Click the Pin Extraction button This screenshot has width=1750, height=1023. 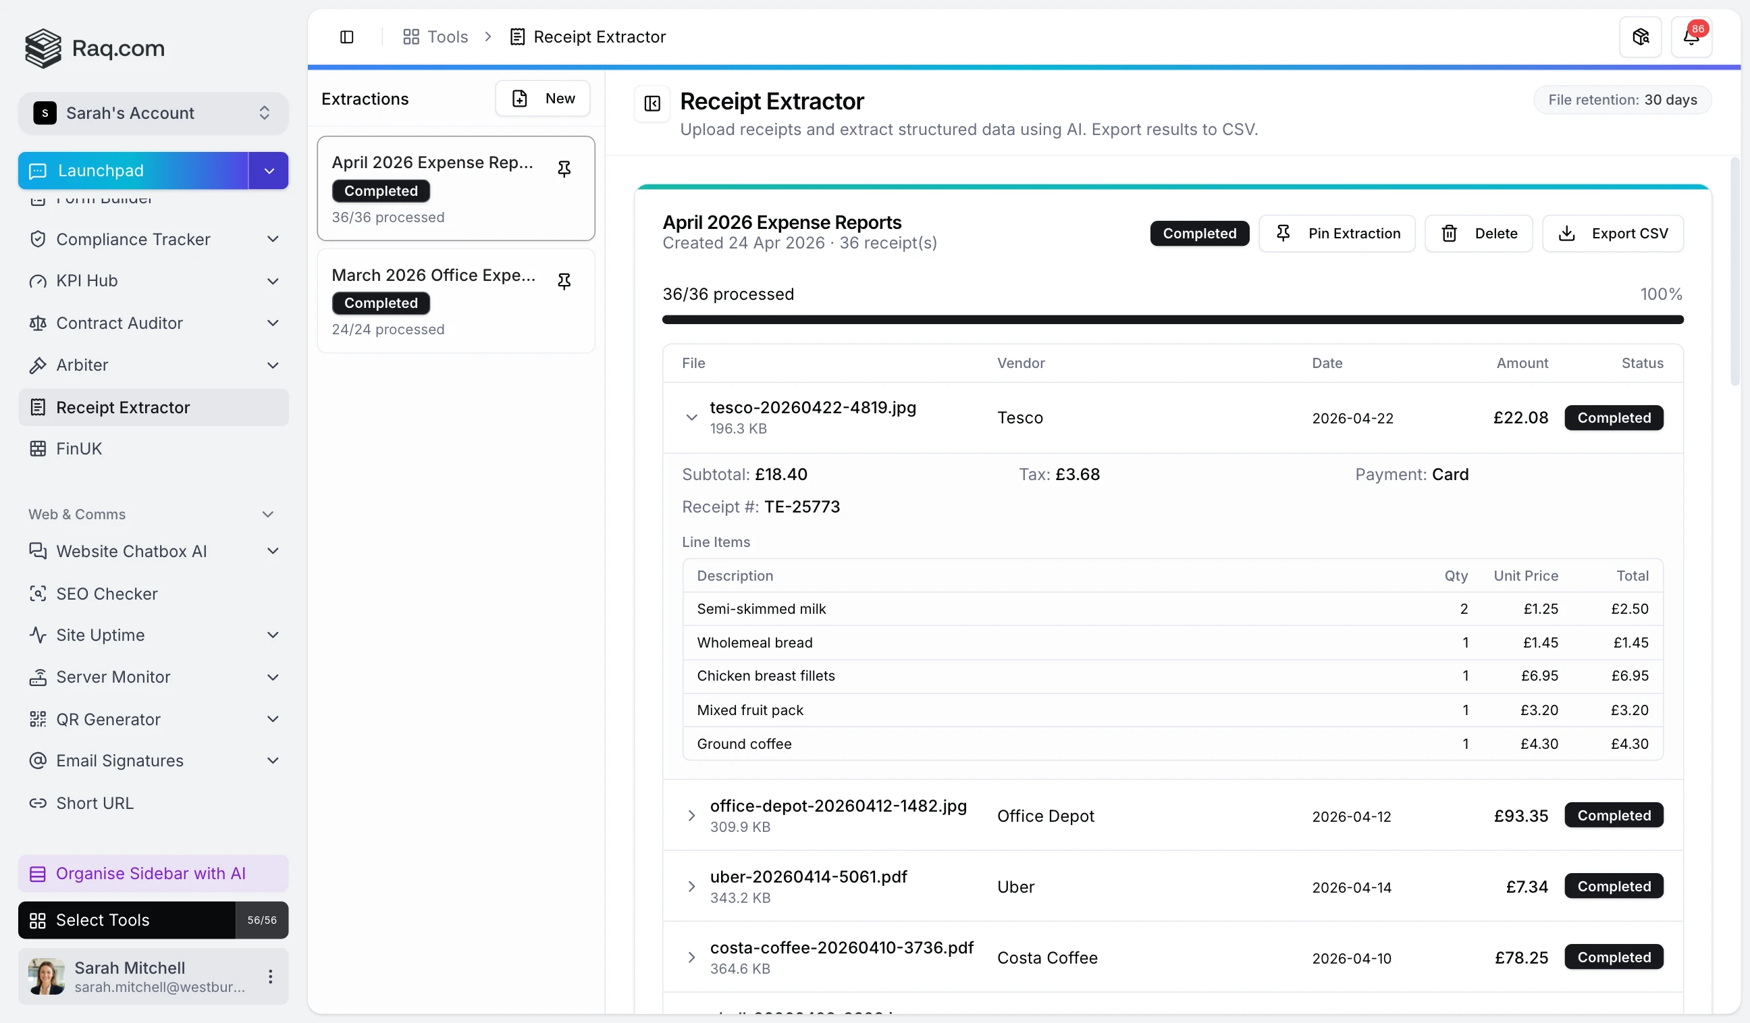pos(1337,234)
